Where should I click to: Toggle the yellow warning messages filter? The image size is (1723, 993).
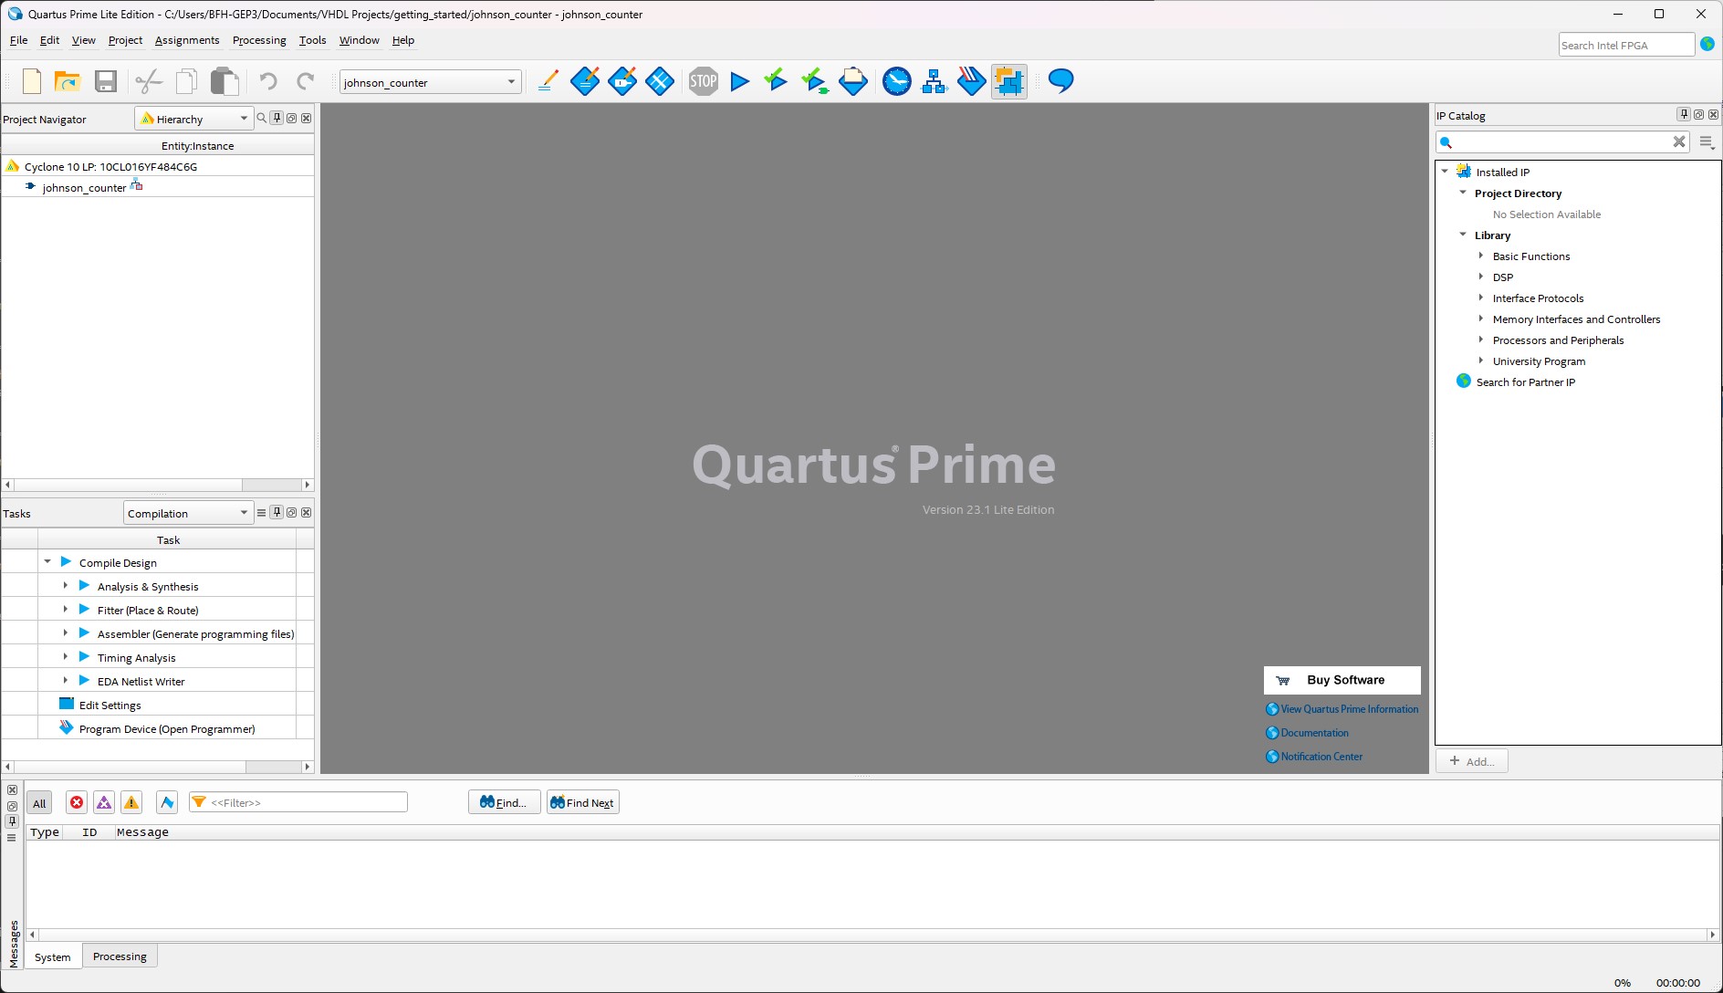(x=131, y=803)
